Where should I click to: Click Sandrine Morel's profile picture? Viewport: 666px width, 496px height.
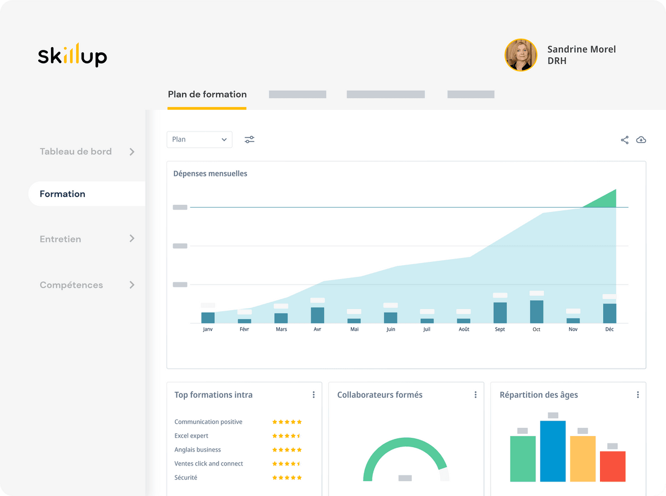(521, 55)
